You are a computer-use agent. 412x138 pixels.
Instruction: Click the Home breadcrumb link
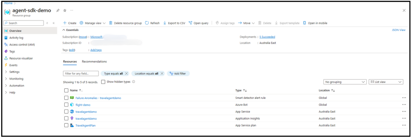8,3
